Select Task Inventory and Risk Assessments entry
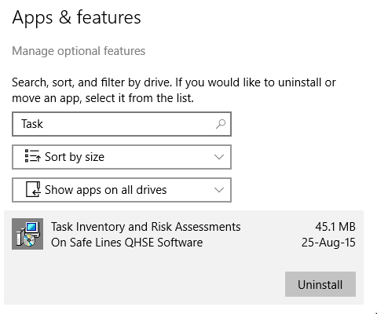 click(x=184, y=257)
